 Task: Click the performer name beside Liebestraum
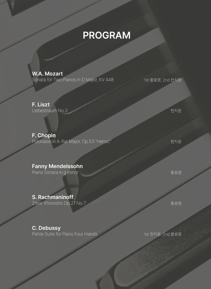pos(176,111)
